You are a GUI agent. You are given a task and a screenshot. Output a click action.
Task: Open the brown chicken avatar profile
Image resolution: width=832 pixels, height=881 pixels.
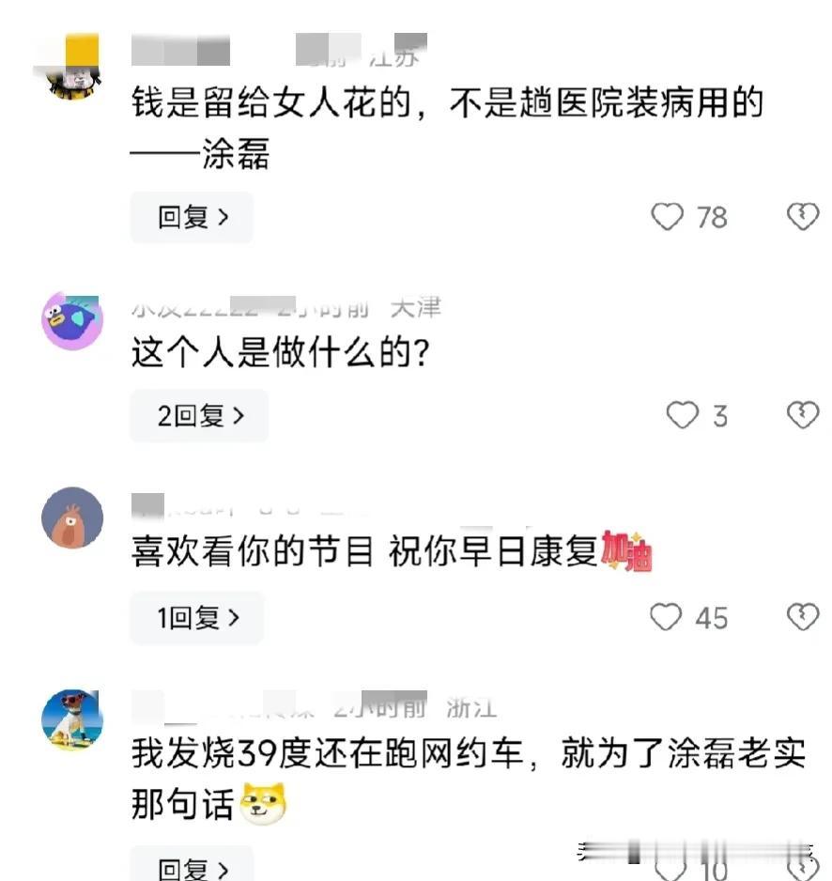point(72,518)
